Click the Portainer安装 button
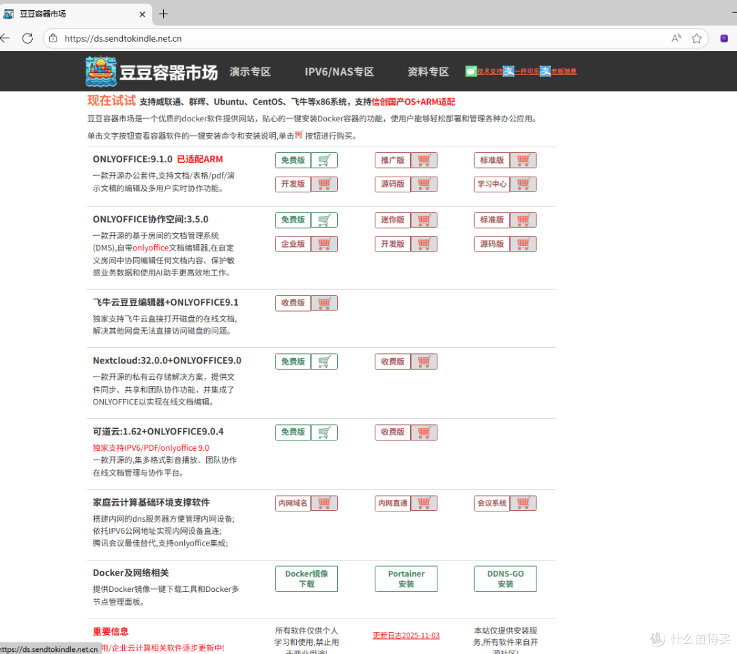 pyautogui.click(x=406, y=579)
